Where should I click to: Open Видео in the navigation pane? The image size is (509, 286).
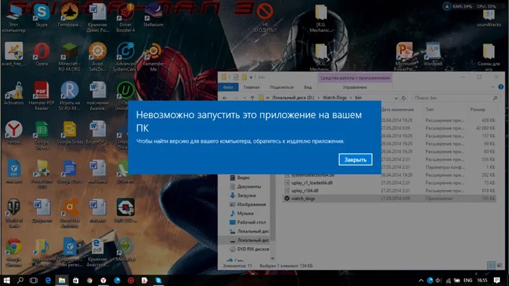(x=241, y=178)
